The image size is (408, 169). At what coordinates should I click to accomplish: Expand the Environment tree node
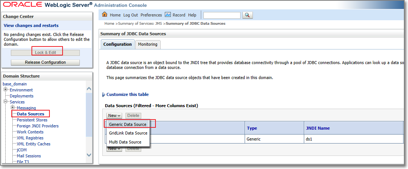pos(6,90)
